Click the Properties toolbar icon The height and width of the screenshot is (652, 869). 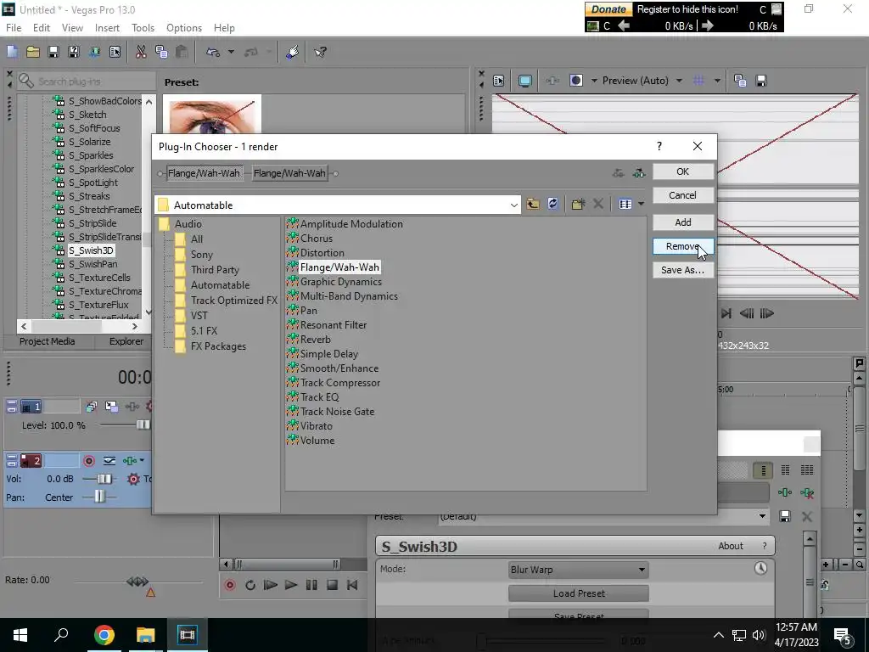[x=115, y=52]
